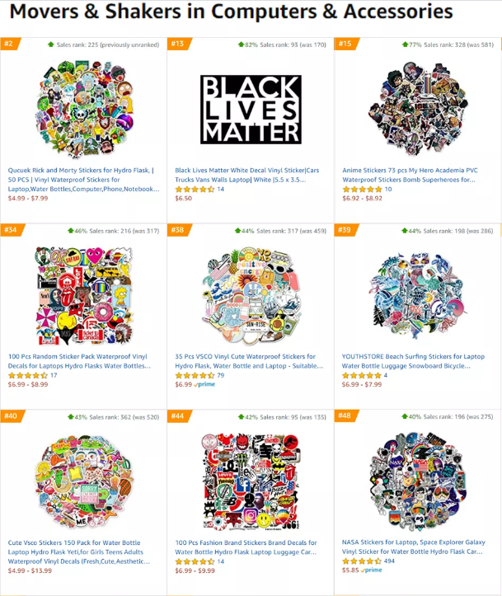Open the VSCO vinyl stickers product image
Viewport: 502px width, 596px height.
point(251,296)
